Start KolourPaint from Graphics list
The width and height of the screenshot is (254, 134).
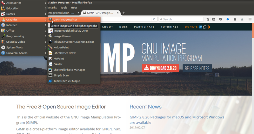[74, 47]
